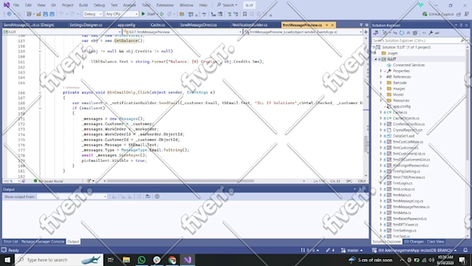The width and height of the screenshot is (472, 266).
Task: Toggle word wrap icon in Output toolbar
Action: tap(148, 197)
